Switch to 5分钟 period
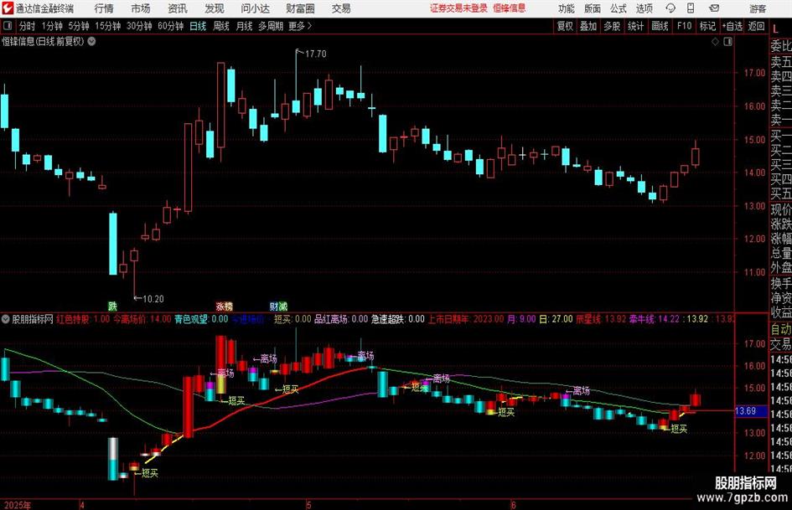Image resolution: width=792 pixels, height=510 pixels. 79,26
